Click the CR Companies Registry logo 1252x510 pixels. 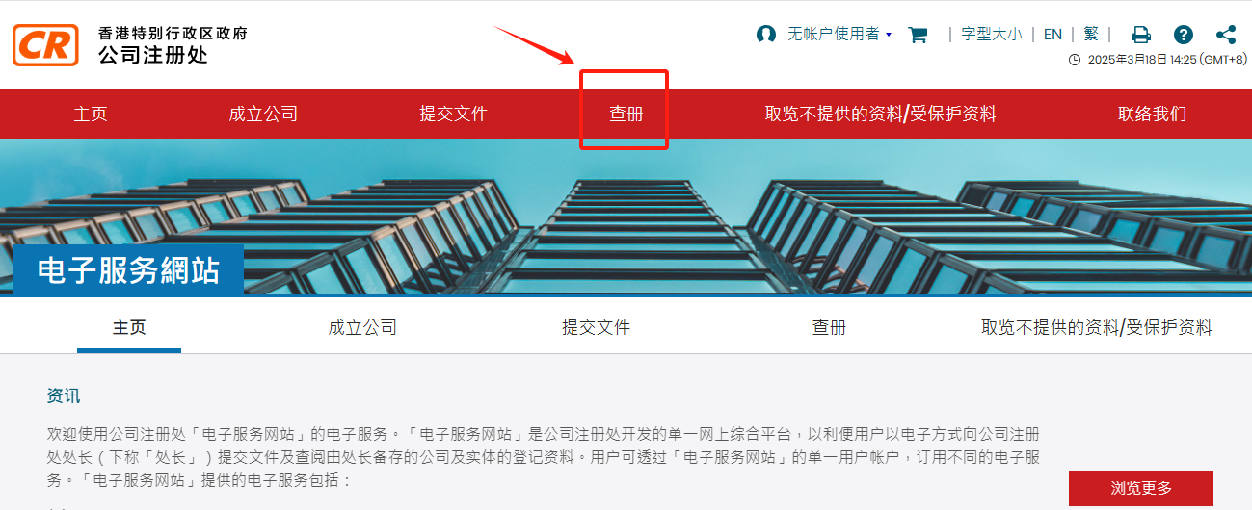pos(46,45)
